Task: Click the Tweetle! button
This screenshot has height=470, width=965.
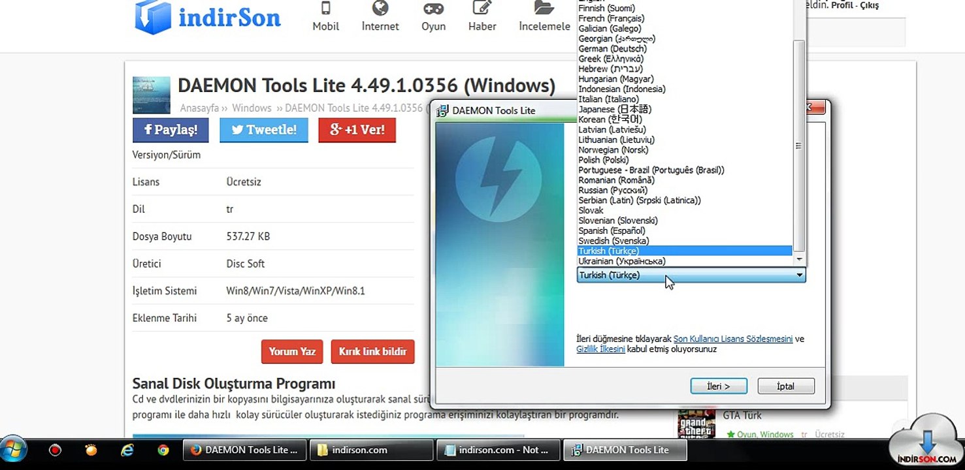Action: pyautogui.click(x=263, y=130)
